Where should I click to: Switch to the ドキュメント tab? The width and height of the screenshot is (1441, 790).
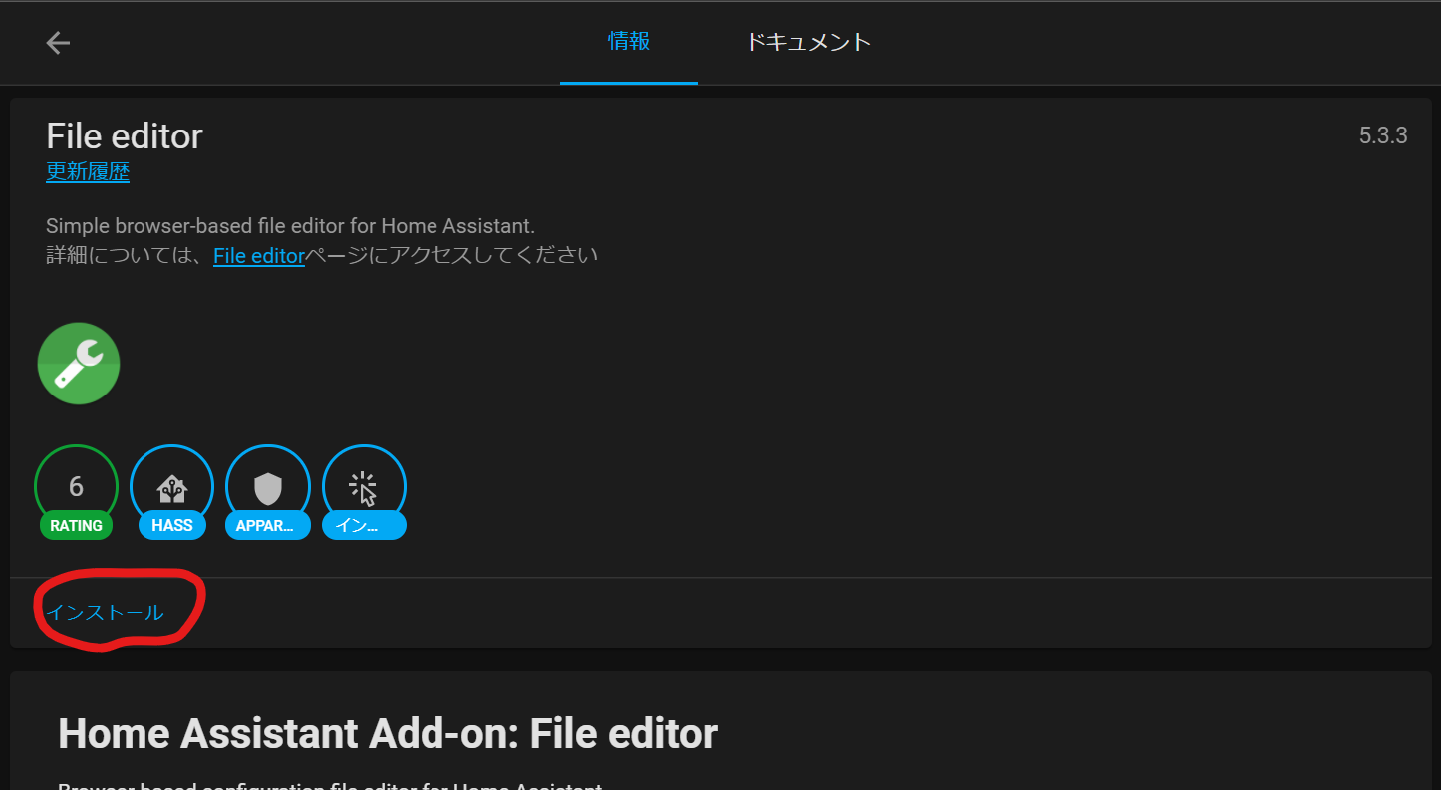808,42
